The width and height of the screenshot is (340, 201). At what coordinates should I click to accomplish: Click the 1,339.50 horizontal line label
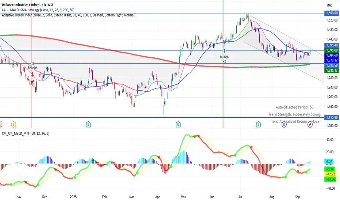pos(332,65)
